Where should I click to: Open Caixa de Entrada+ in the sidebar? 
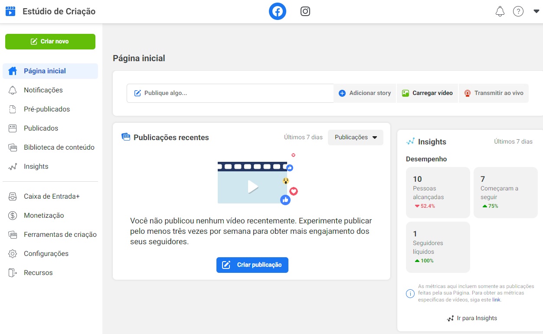click(x=50, y=196)
